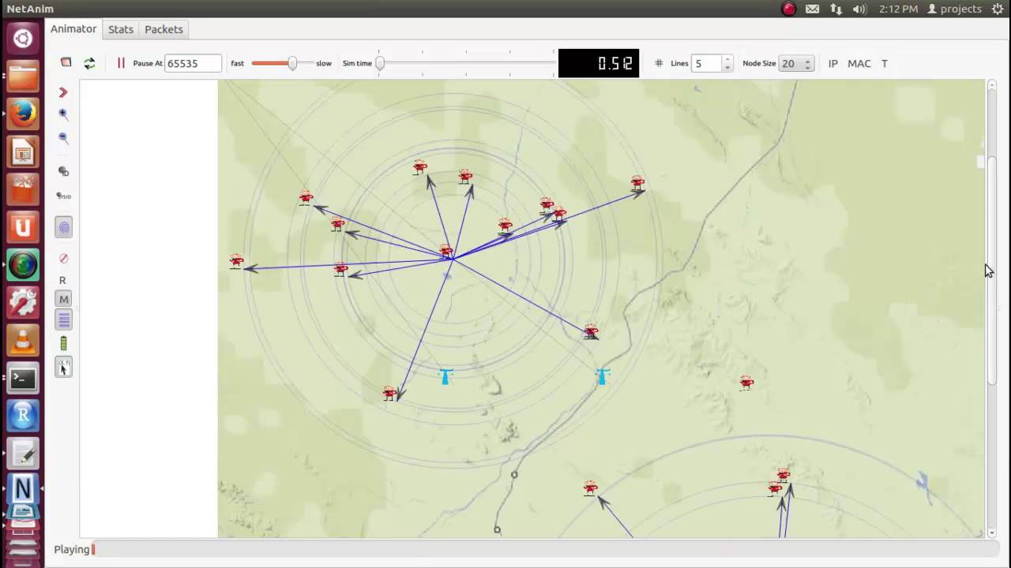
Task: Open the volume sound indicator
Action: [860, 9]
